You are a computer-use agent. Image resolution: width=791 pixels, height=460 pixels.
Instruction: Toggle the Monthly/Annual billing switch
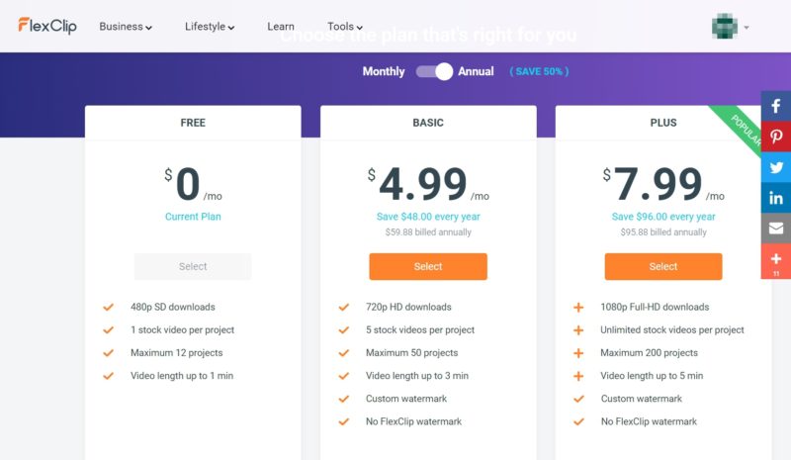pyautogui.click(x=434, y=71)
